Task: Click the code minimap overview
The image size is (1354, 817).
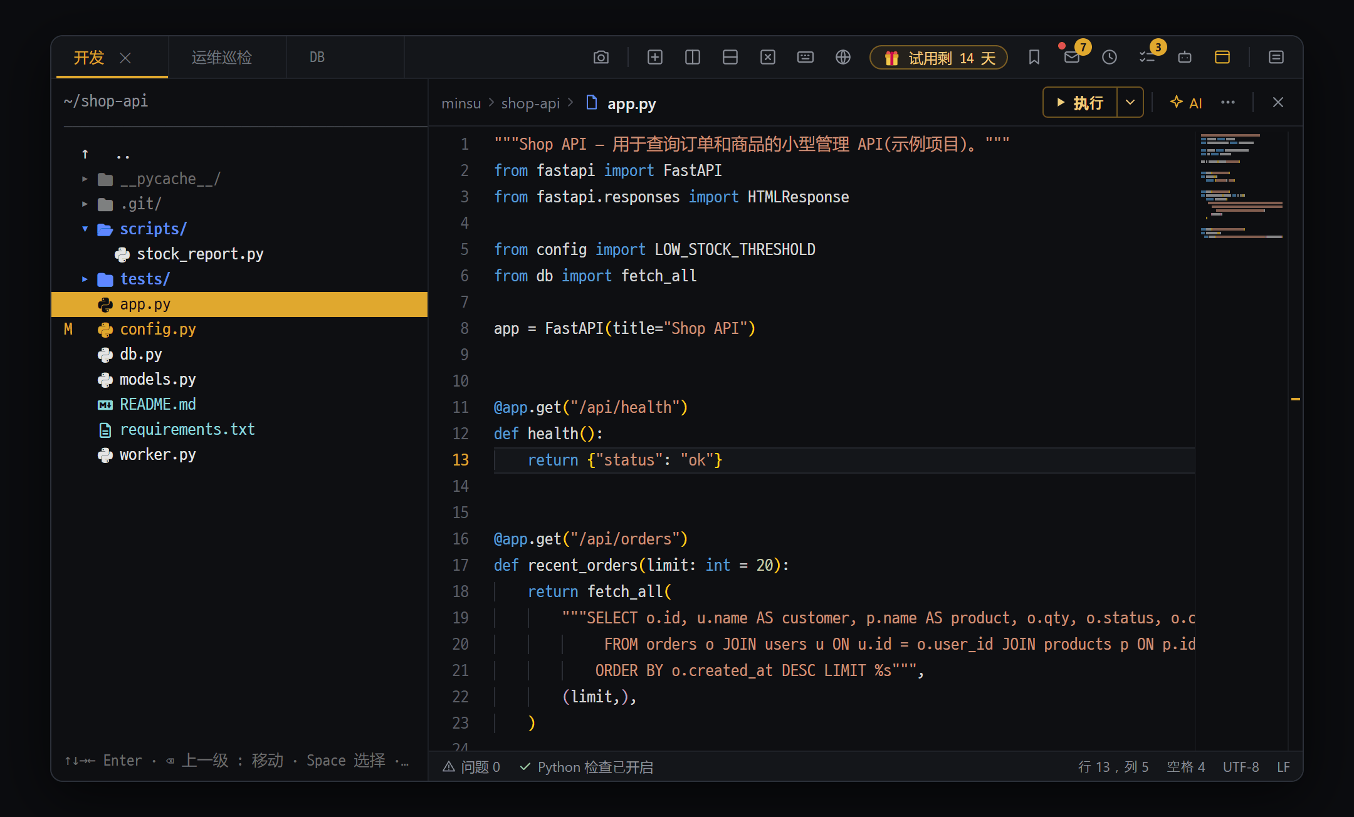Action: [1242, 187]
